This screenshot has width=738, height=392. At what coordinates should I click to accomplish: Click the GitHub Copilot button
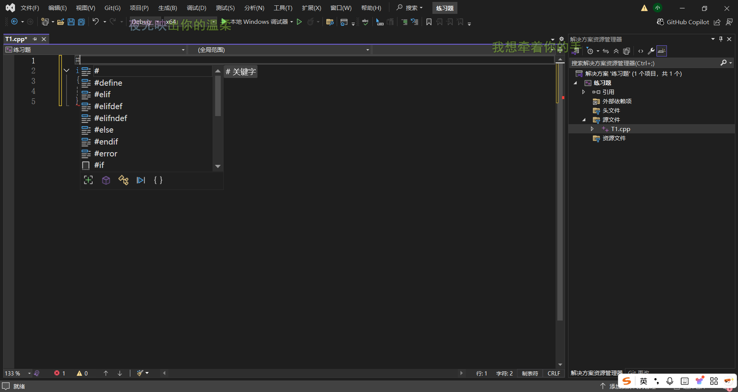(683, 22)
